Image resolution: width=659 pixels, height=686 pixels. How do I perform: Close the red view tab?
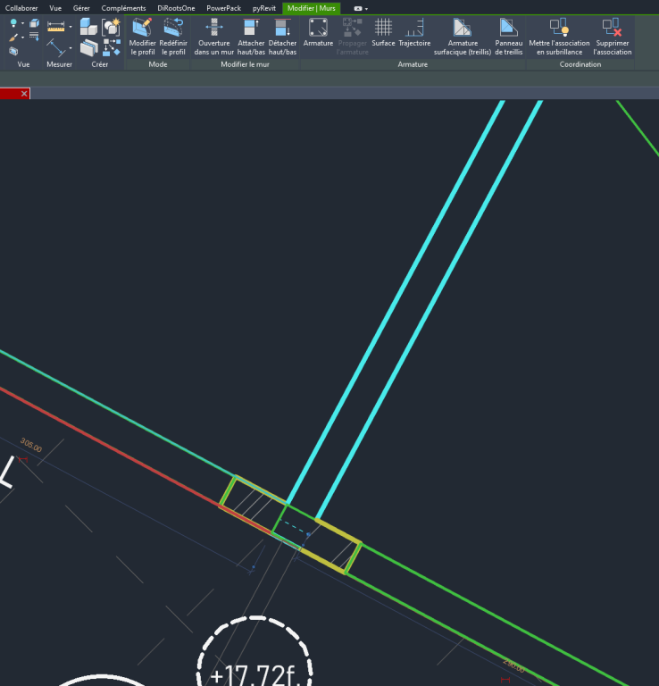(x=24, y=93)
